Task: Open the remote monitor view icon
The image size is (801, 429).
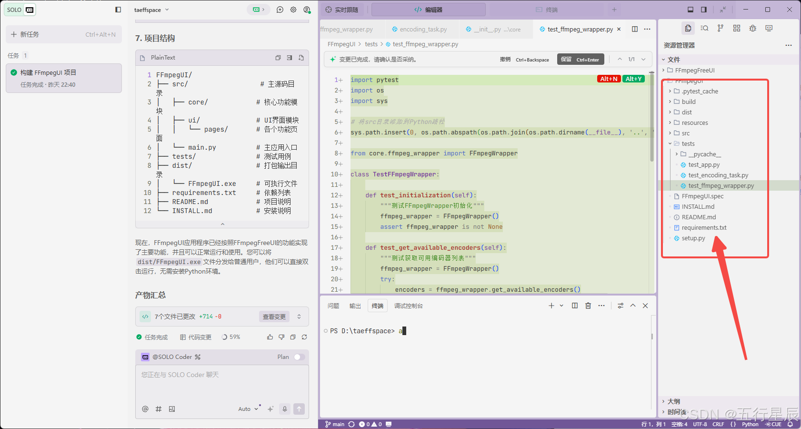Action: click(x=769, y=28)
